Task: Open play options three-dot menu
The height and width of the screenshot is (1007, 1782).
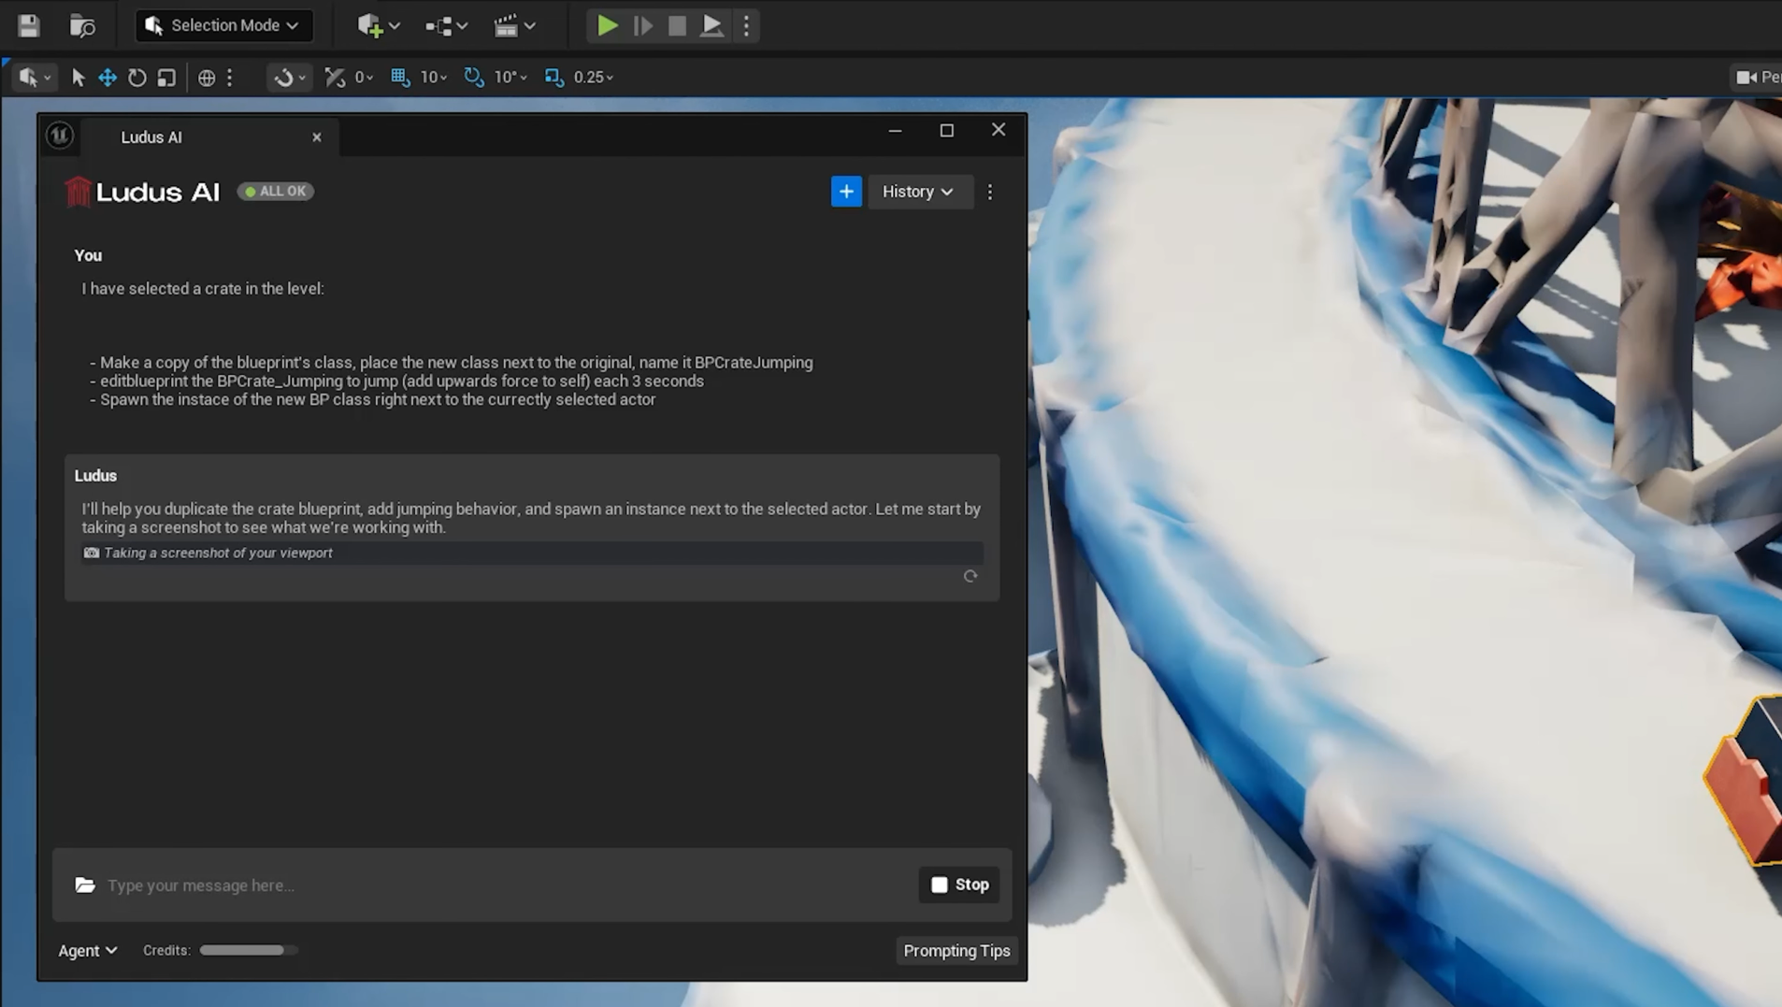Action: (746, 25)
